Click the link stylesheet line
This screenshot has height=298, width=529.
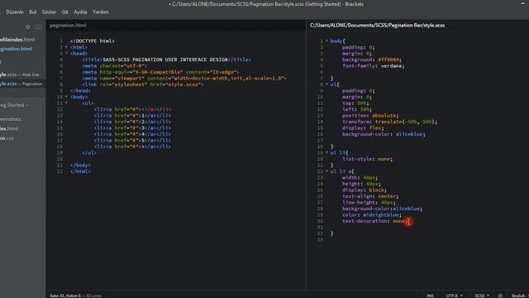tap(143, 84)
